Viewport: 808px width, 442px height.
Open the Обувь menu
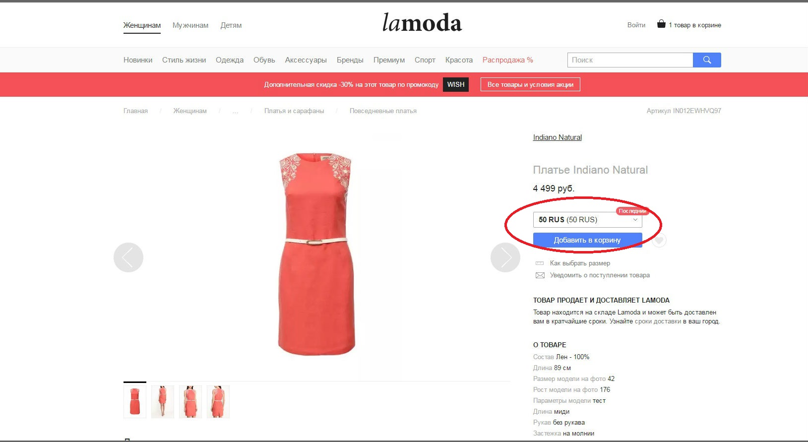point(264,60)
